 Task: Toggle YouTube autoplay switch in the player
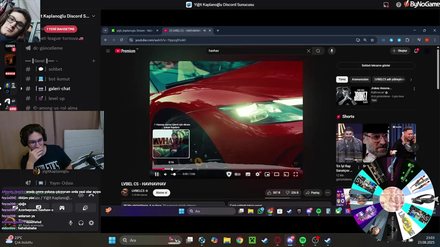point(238,174)
